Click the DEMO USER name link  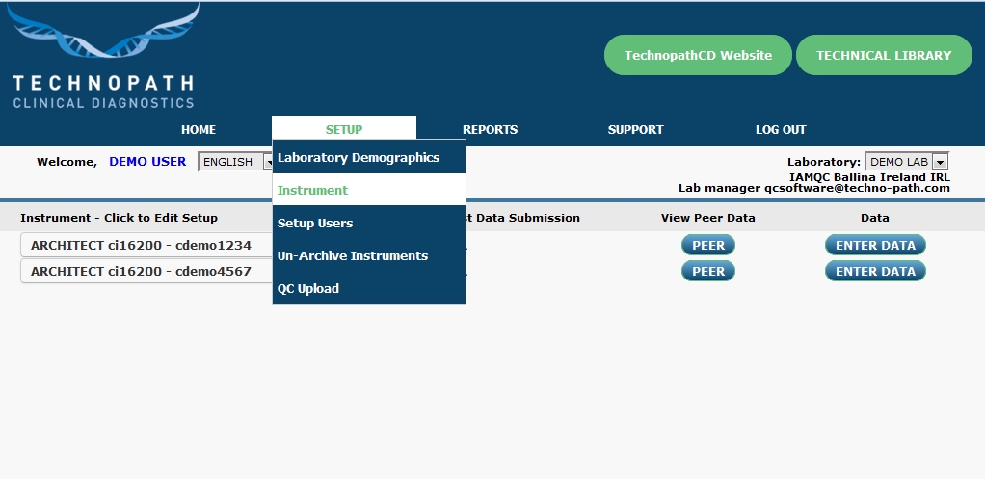coord(147,161)
